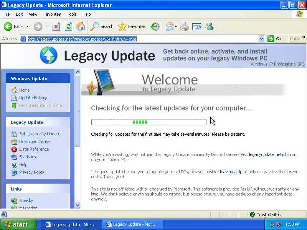307x230 pixels.
Task: Click the update checking progress bar
Action: click(x=149, y=122)
